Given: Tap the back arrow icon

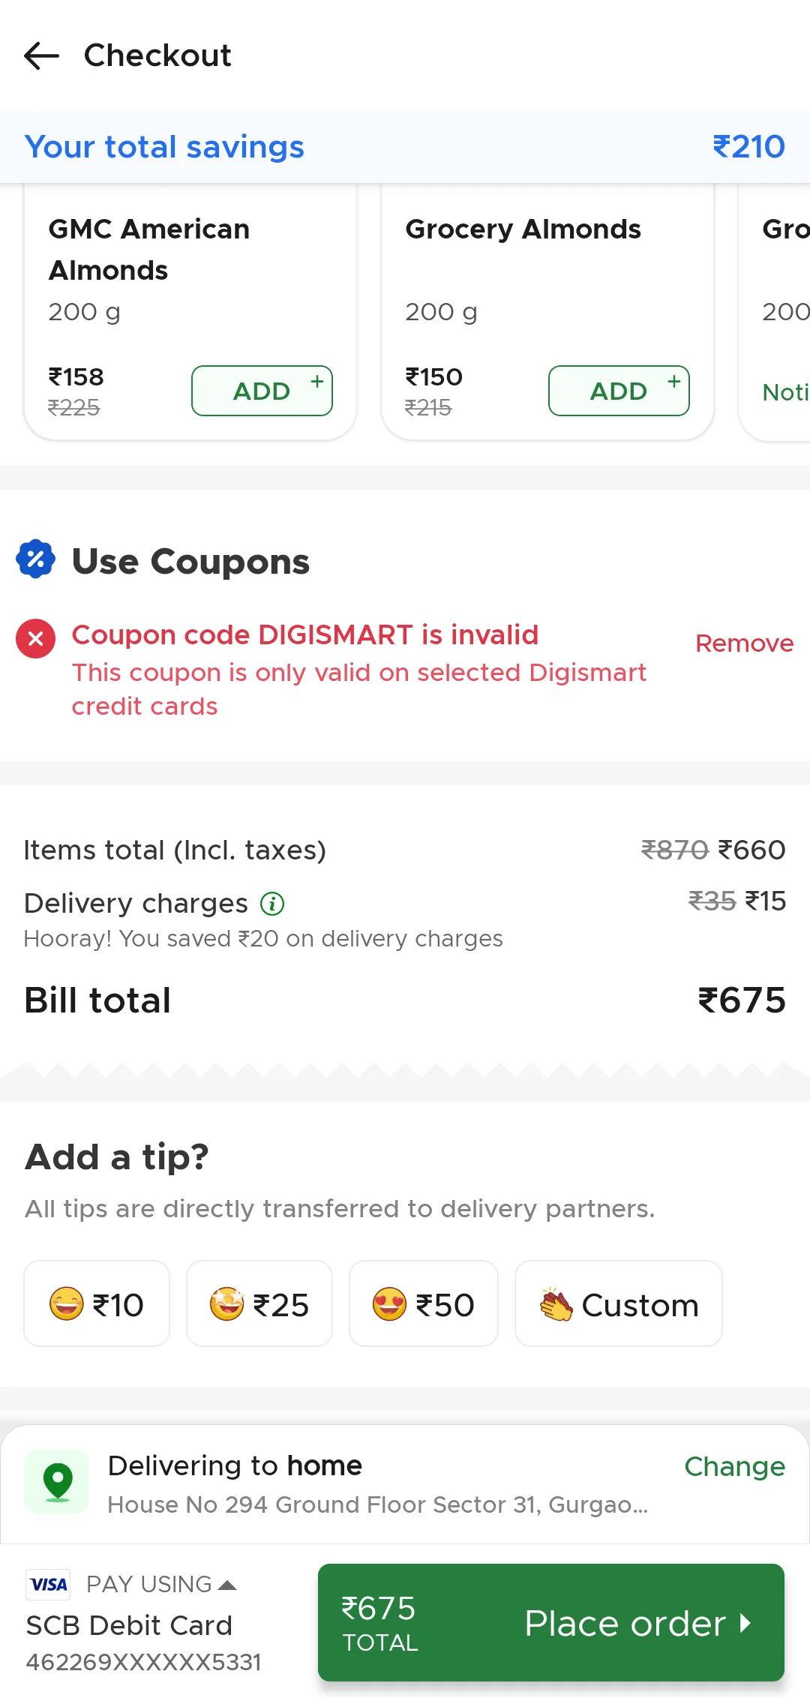Looking at the screenshot, I should pos(41,55).
